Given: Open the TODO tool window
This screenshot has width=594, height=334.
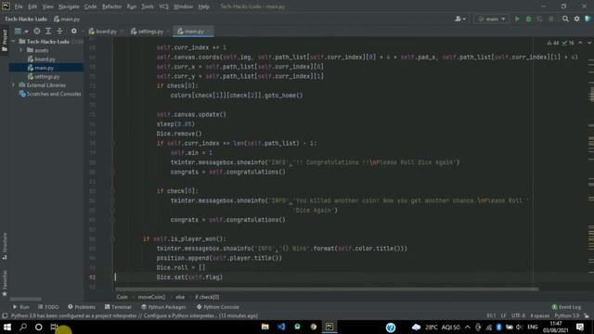Looking at the screenshot, I should pyautogui.click(x=48, y=307).
